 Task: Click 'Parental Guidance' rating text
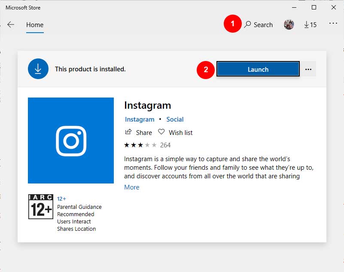79,207
